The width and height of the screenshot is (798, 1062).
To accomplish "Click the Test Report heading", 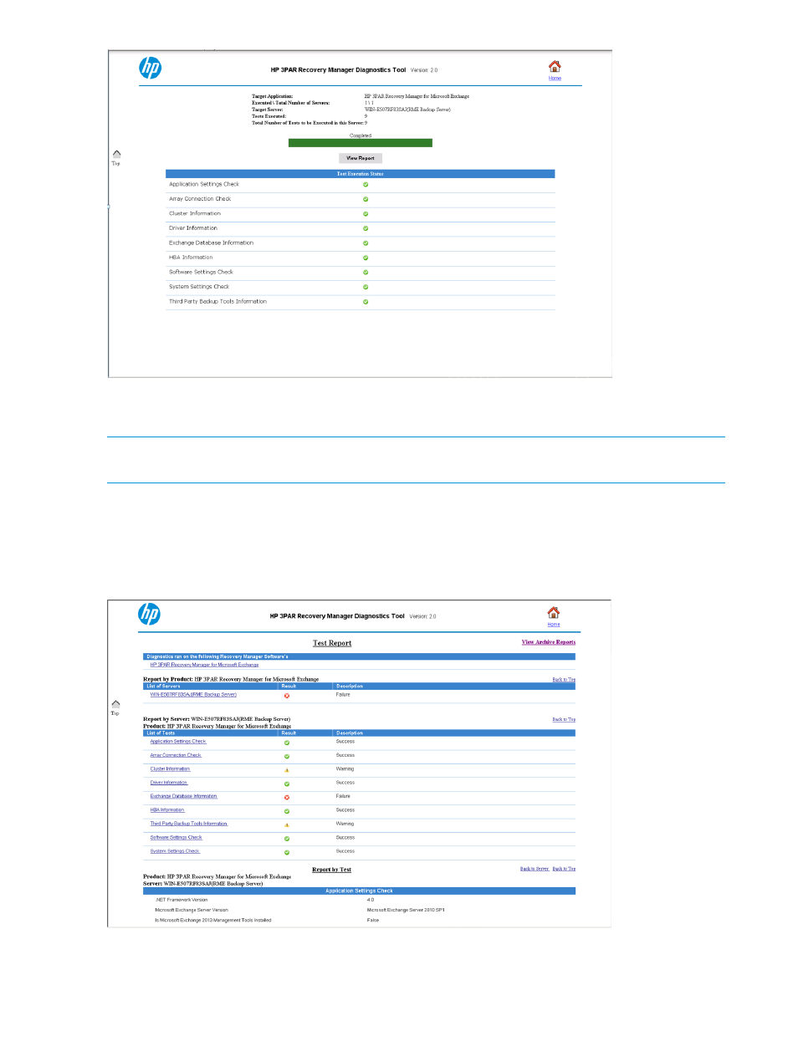I will [332, 643].
